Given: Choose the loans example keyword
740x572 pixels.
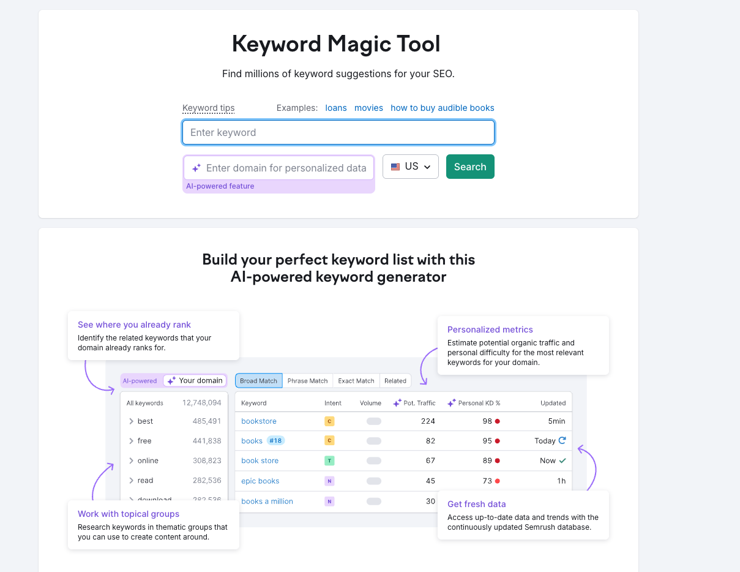Looking at the screenshot, I should [x=336, y=108].
